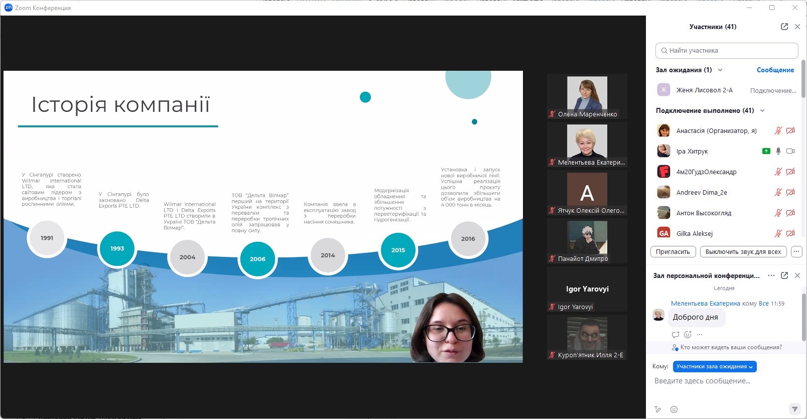Select Панайот Дмитро video thumbnail
The image size is (807, 419).
click(x=587, y=241)
